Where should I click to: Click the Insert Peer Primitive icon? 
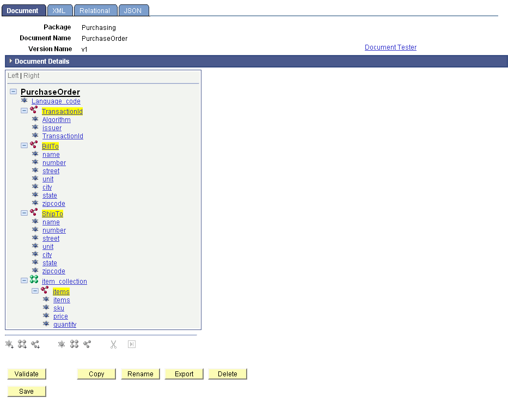coord(61,344)
